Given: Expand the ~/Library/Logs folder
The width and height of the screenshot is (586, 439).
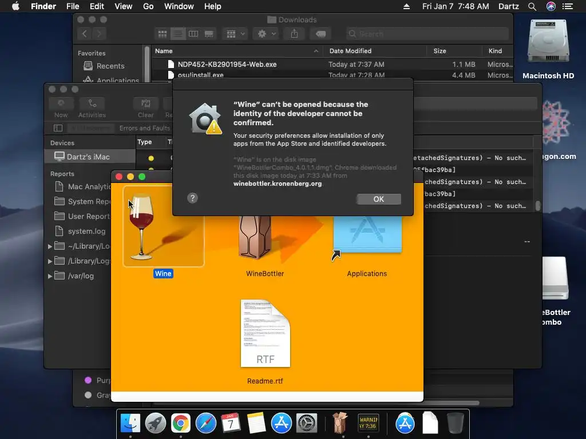Looking at the screenshot, I should click(x=50, y=246).
